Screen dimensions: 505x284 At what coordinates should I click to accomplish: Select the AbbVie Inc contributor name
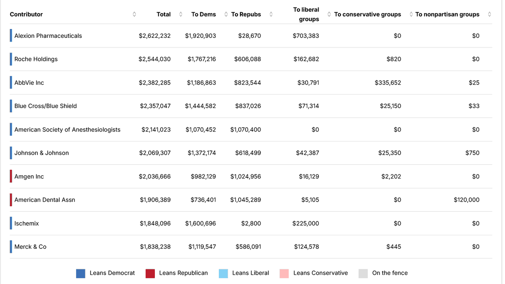pyautogui.click(x=29, y=83)
